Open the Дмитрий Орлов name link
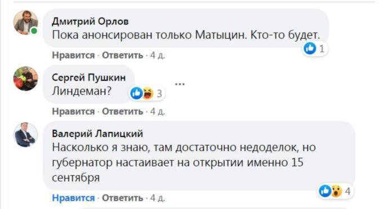This screenshot has width=384, height=209. [90, 21]
